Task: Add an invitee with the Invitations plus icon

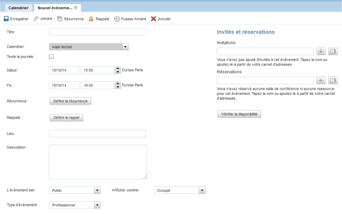Action: pos(321,51)
